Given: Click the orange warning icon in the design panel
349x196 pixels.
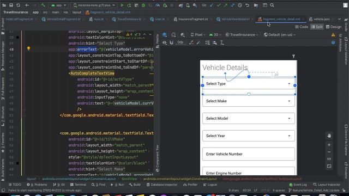Looking at the screenshot, I should pyautogui.click(x=333, y=35).
